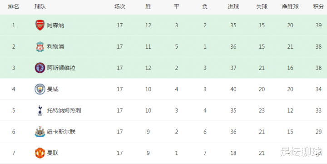Click the 失球 column header

point(262,7)
